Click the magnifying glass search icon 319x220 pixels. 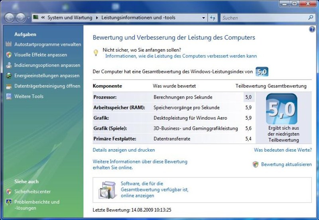pos(311,18)
